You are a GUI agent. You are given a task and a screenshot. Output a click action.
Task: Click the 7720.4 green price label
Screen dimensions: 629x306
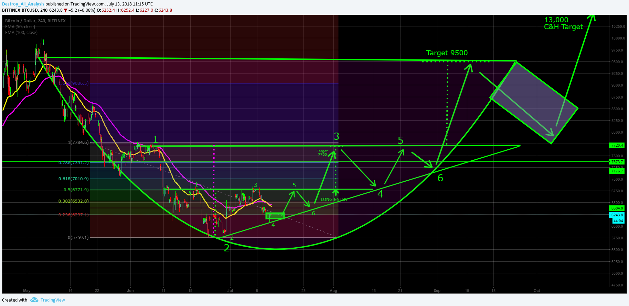pyautogui.click(x=616, y=145)
